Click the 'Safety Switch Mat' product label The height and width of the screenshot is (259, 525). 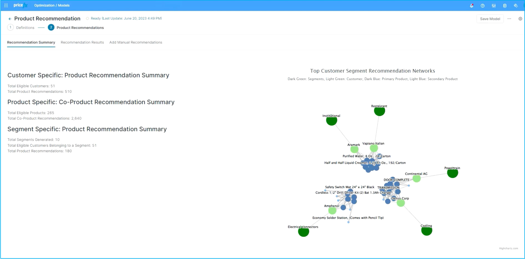point(350,187)
